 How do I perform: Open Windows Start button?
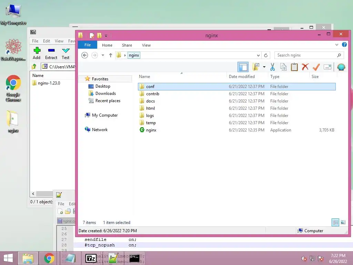tap(8, 258)
